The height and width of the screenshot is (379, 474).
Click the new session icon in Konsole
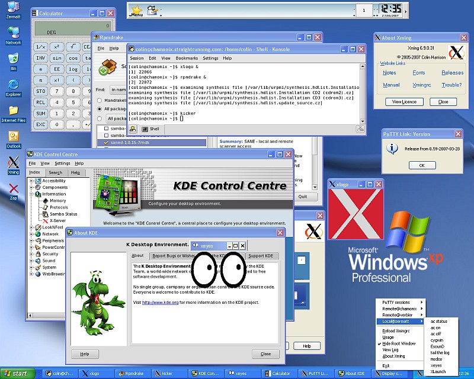click(x=133, y=129)
